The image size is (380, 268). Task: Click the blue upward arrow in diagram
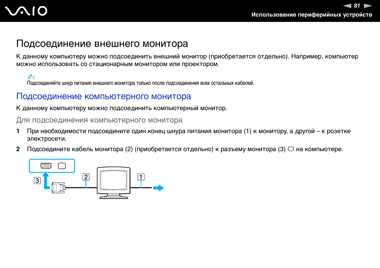pyautogui.click(x=46, y=180)
